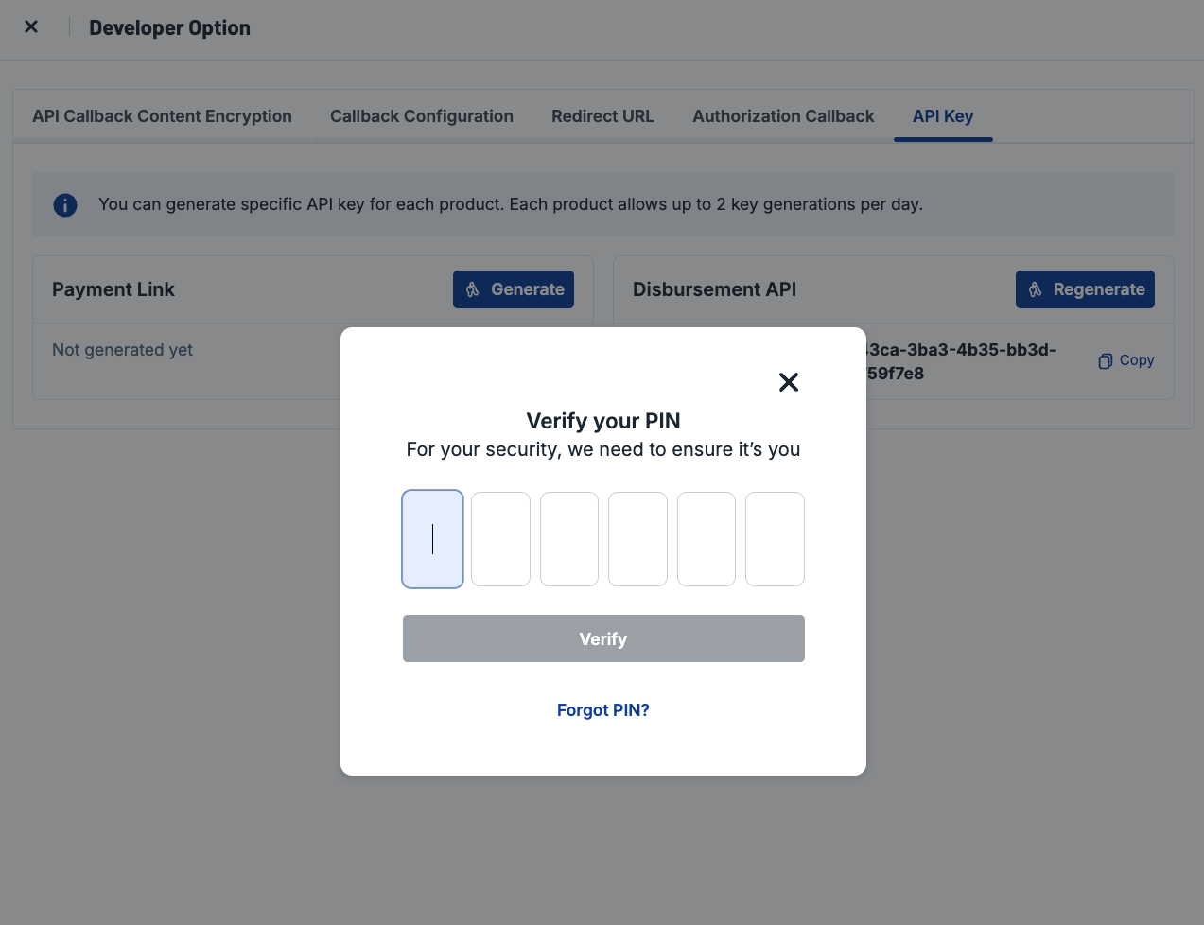
Task: Select the second PIN digit box
Action: (x=500, y=539)
